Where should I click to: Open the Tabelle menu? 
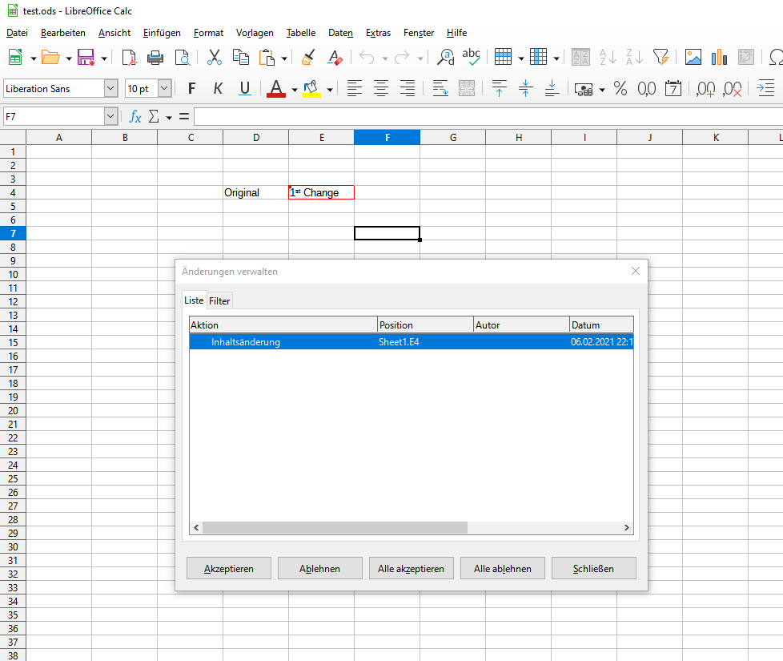click(x=300, y=33)
